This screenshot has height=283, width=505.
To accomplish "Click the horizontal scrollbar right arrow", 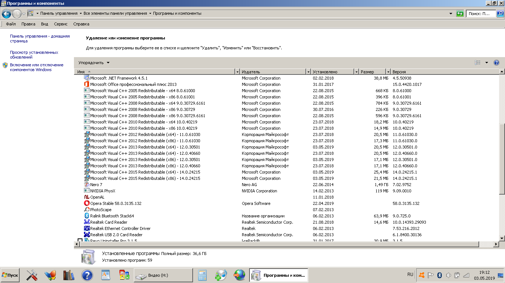I will (496, 244).
